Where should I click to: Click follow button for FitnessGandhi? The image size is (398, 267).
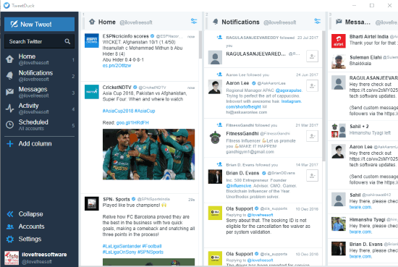tap(312, 136)
